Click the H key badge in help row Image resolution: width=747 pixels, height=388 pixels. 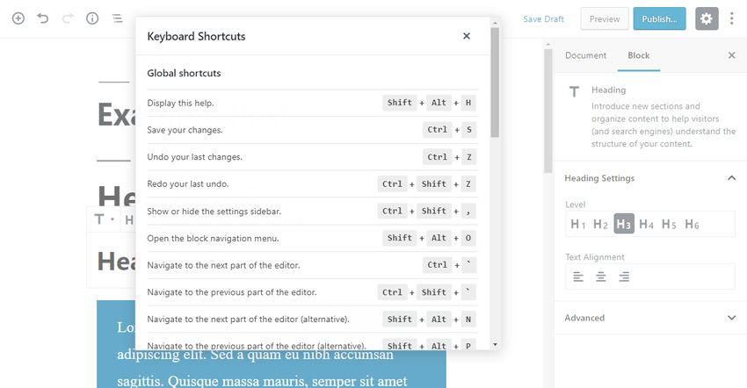pyautogui.click(x=468, y=103)
